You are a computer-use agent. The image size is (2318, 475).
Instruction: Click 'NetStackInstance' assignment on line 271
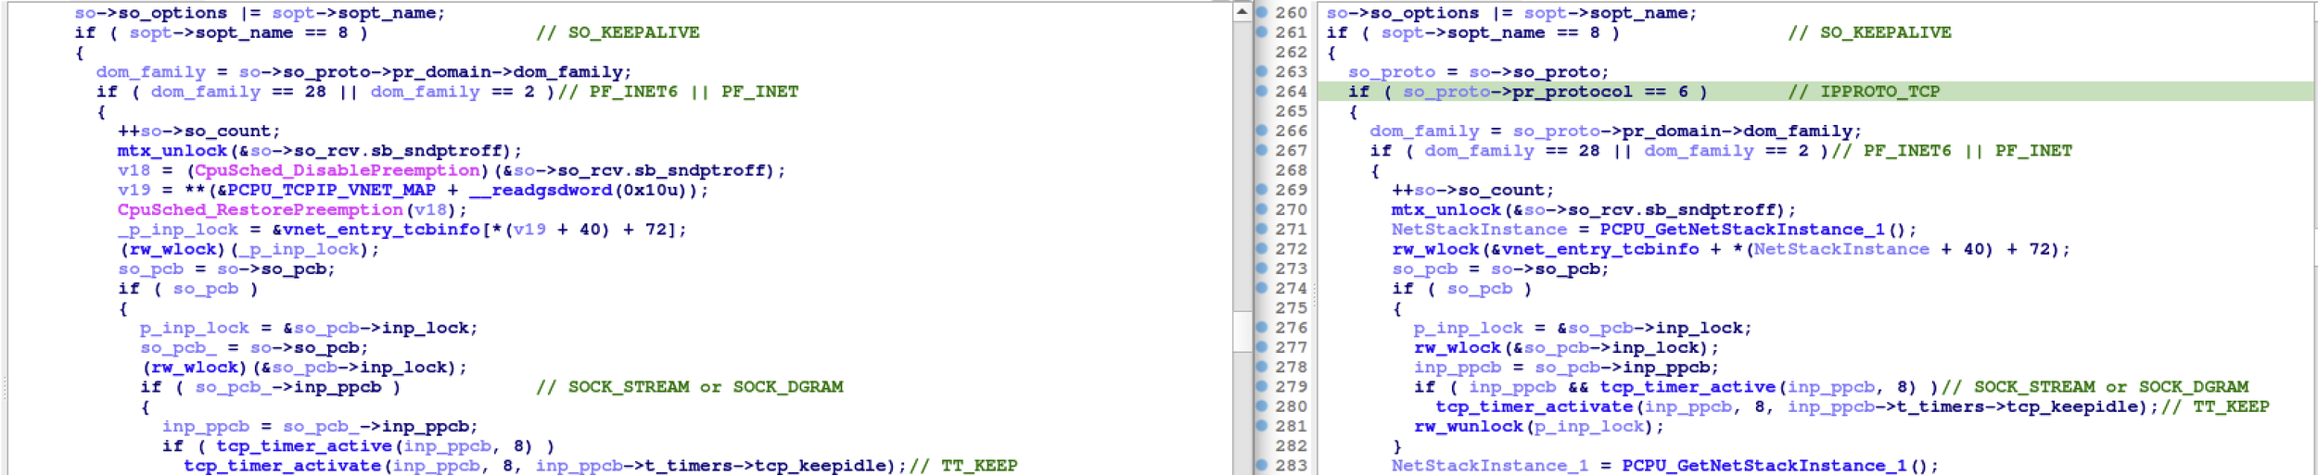click(1479, 230)
